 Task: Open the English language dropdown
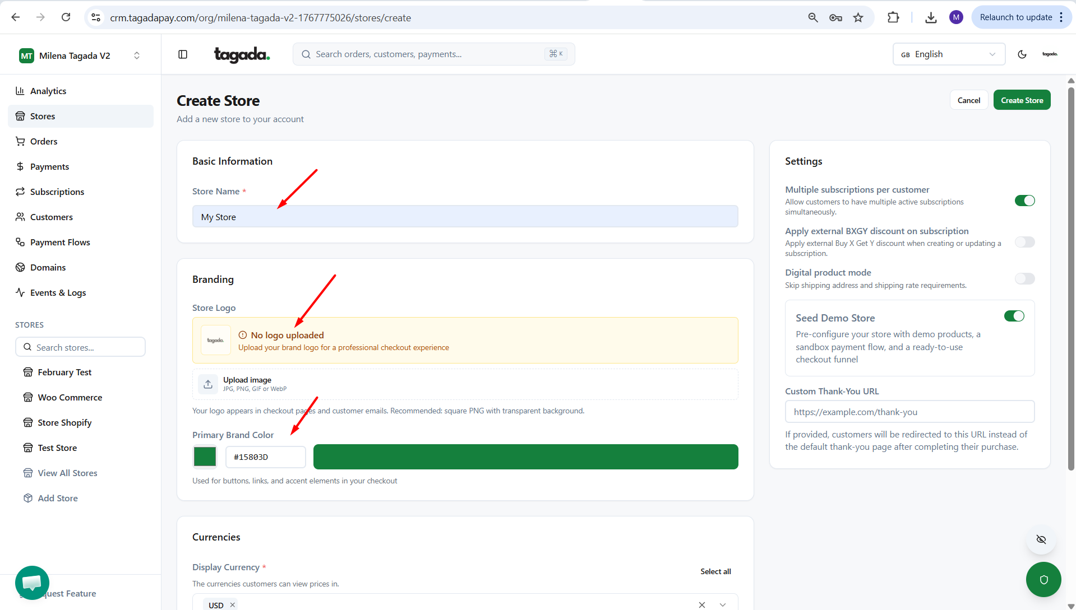[x=948, y=54]
